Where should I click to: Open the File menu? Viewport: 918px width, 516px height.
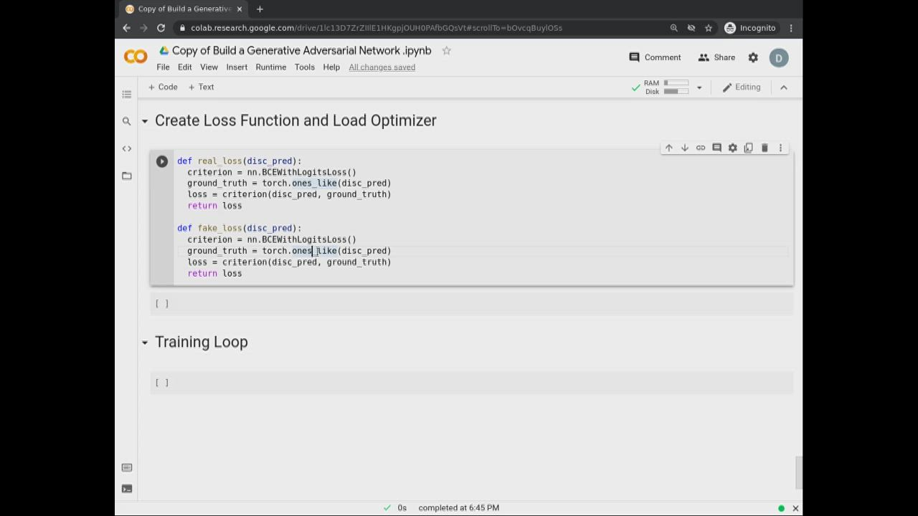[x=163, y=67]
